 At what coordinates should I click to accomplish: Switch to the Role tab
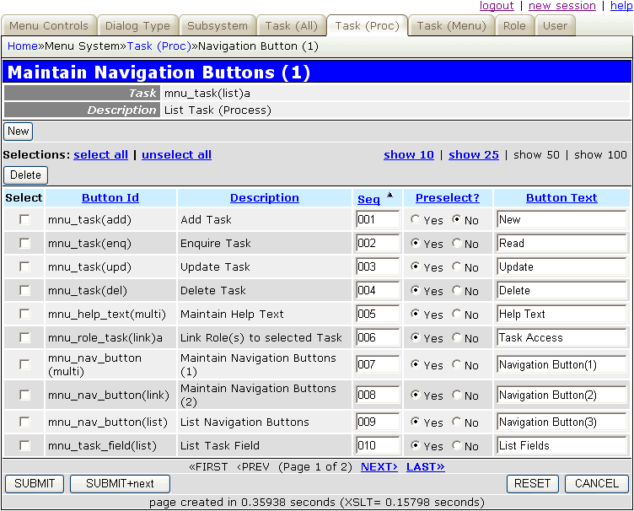514,26
